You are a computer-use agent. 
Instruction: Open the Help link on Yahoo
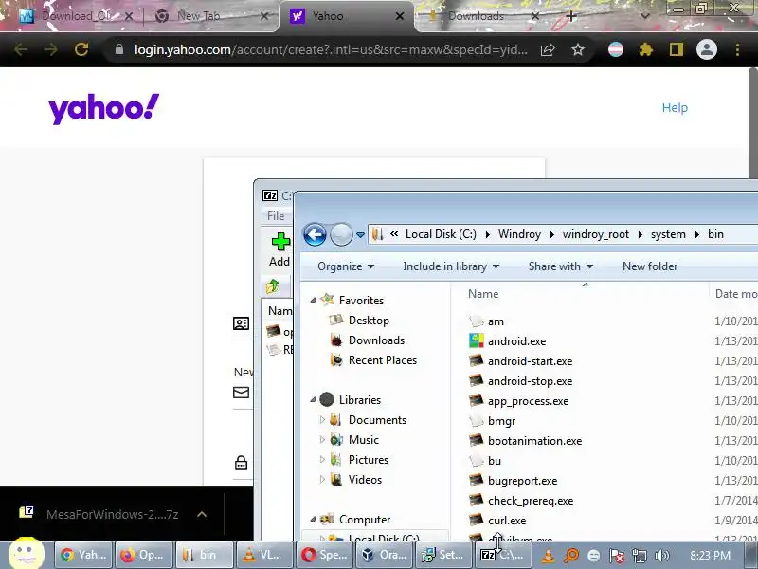point(675,107)
